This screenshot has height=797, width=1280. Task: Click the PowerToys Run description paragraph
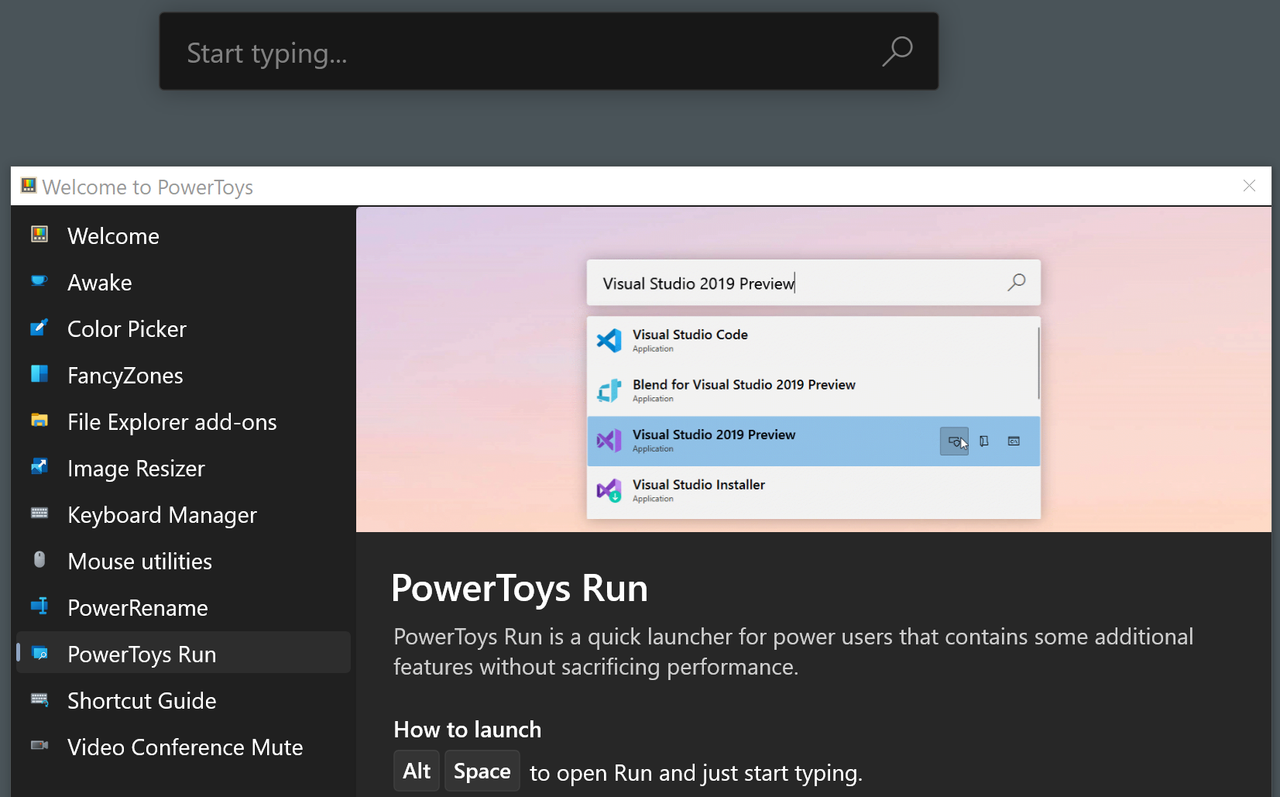[x=793, y=651]
